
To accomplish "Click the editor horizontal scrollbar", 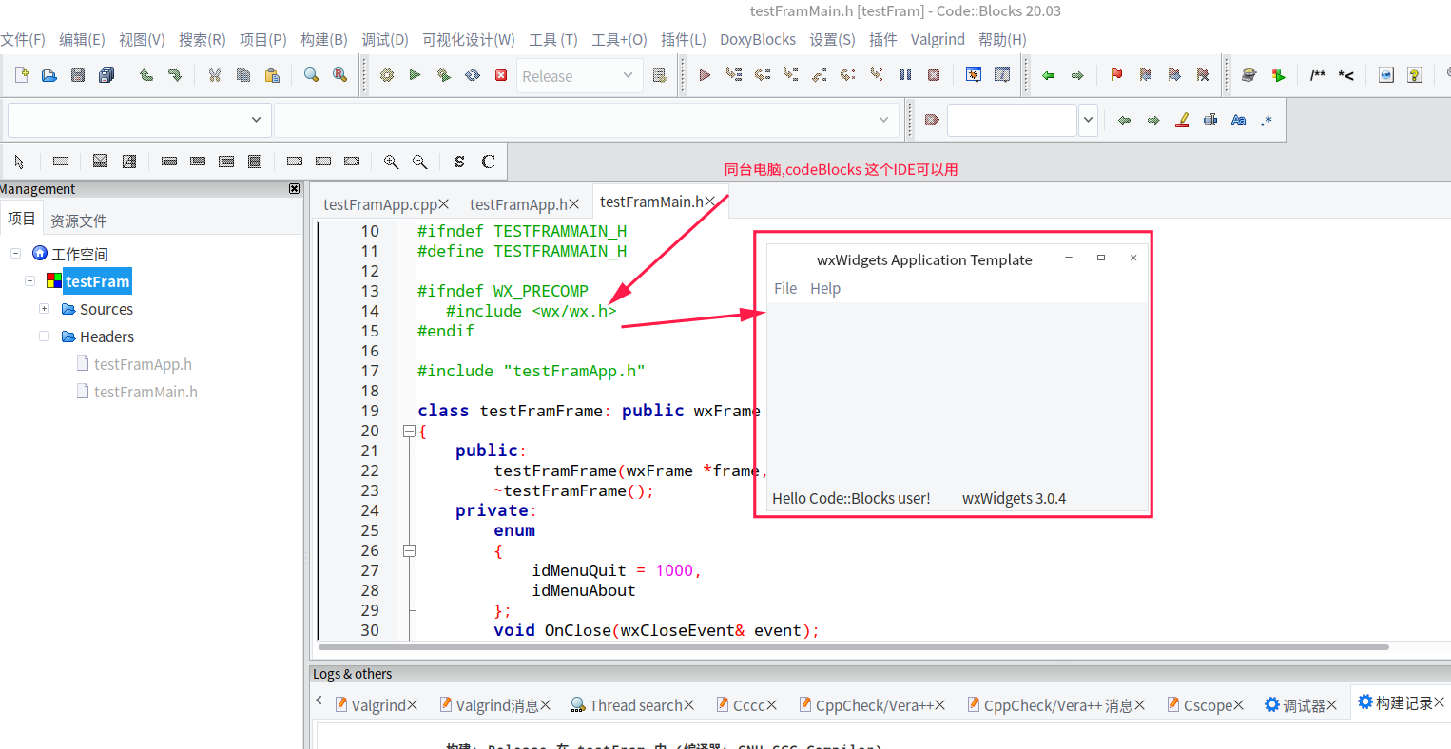I will (853, 647).
